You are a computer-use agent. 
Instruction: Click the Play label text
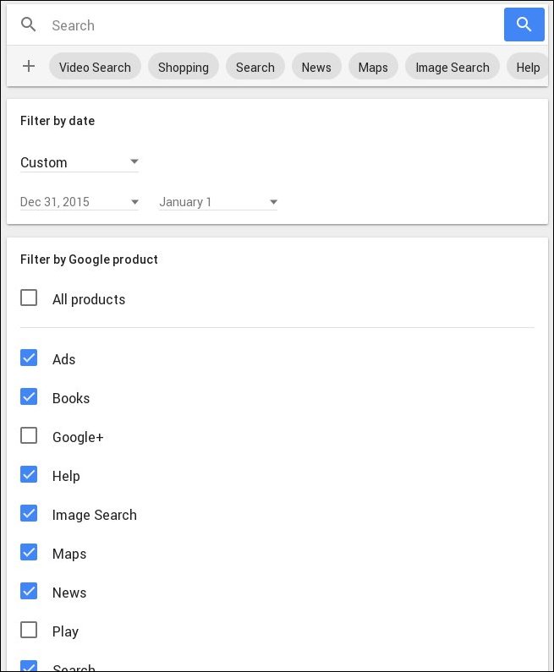[x=65, y=631]
